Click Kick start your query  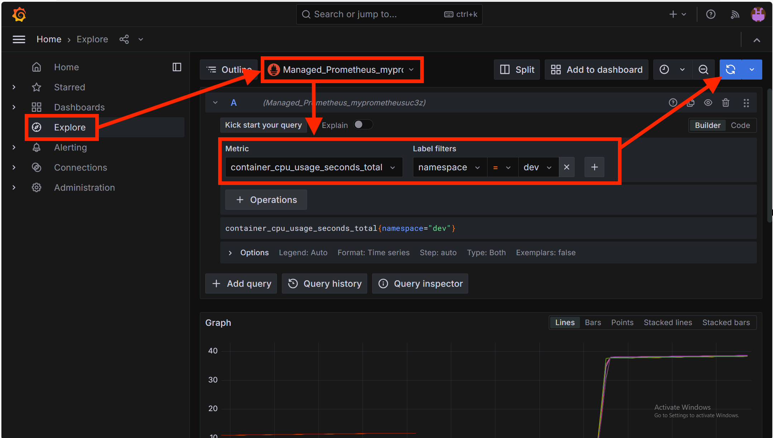[x=263, y=125]
